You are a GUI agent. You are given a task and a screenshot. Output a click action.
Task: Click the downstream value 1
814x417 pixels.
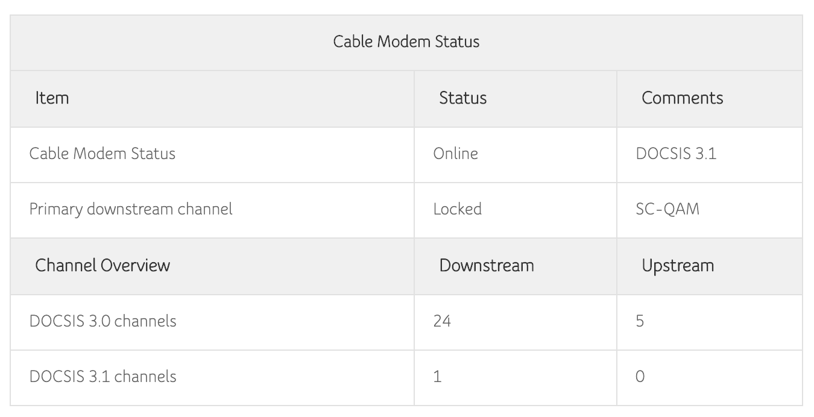(437, 377)
